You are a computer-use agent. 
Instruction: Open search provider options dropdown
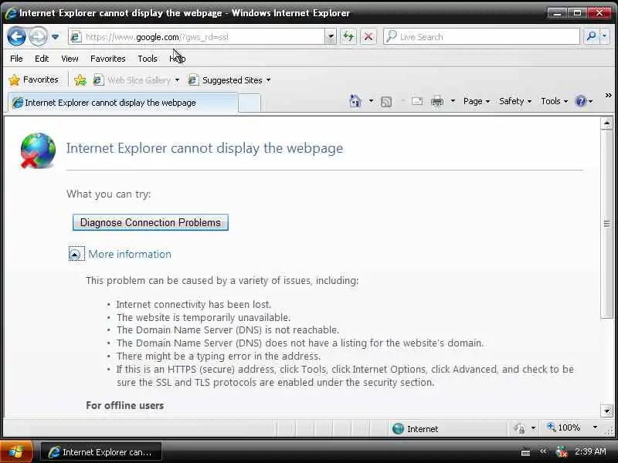(x=604, y=37)
